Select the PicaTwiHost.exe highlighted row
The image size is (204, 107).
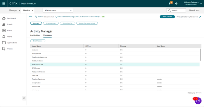(115, 64)
